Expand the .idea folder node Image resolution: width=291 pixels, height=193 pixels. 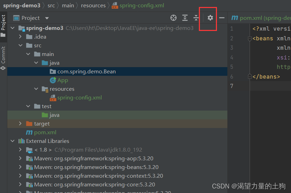click(x=20, y=37)
